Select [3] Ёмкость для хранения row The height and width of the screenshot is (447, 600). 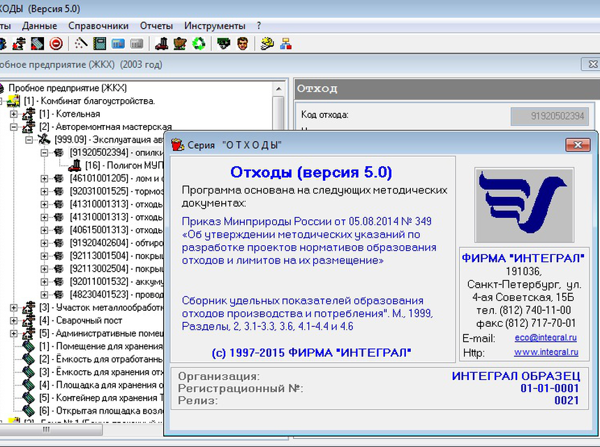coord(101,372)
